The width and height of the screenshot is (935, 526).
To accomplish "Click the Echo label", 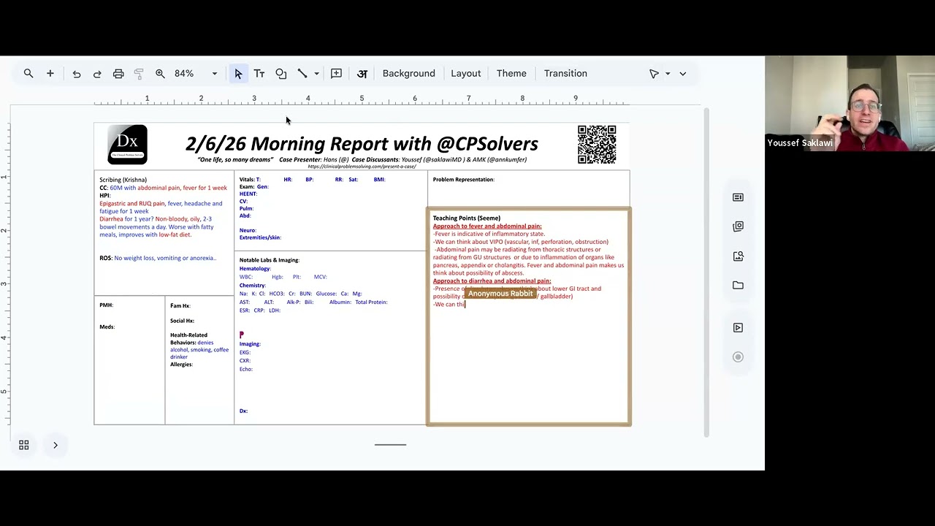I will pos(245,370).
